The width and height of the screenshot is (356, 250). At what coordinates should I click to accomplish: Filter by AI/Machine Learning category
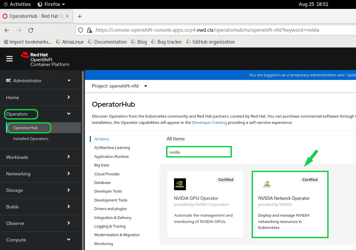click(112, 148)
